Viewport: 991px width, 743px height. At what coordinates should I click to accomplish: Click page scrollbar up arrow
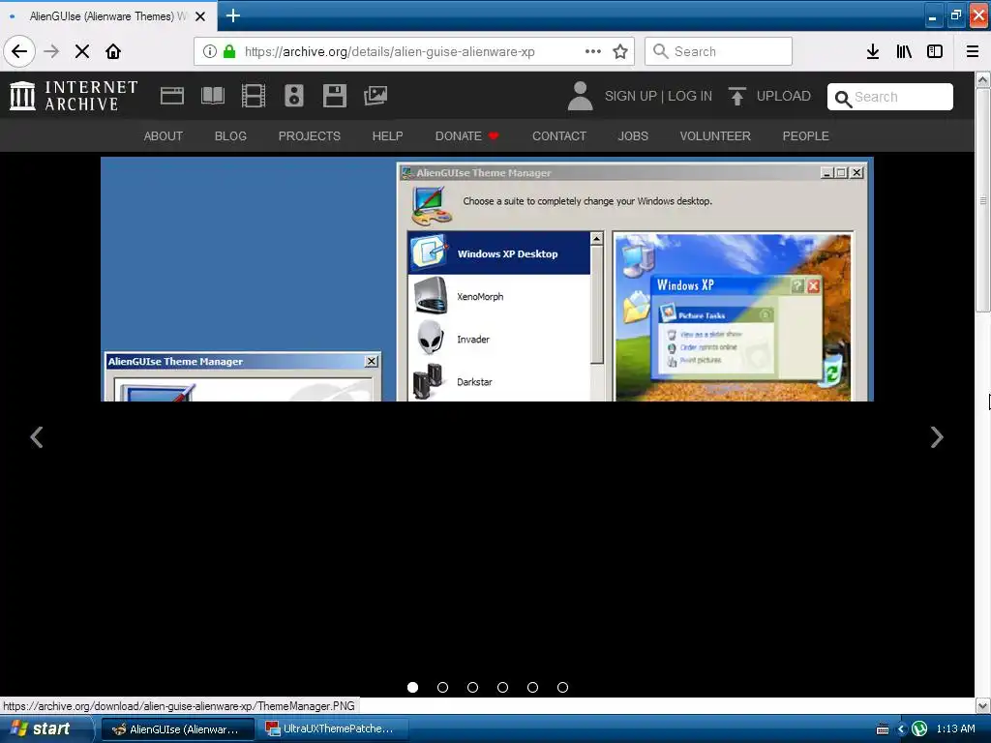982,80
